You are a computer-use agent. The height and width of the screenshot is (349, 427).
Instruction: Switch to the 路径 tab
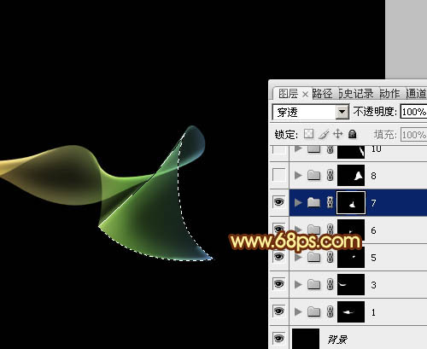point(322,94)
